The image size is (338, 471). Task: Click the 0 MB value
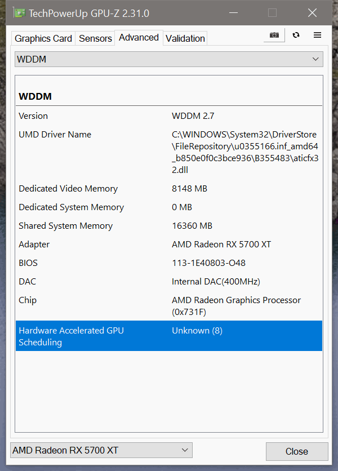click(182, 207)
